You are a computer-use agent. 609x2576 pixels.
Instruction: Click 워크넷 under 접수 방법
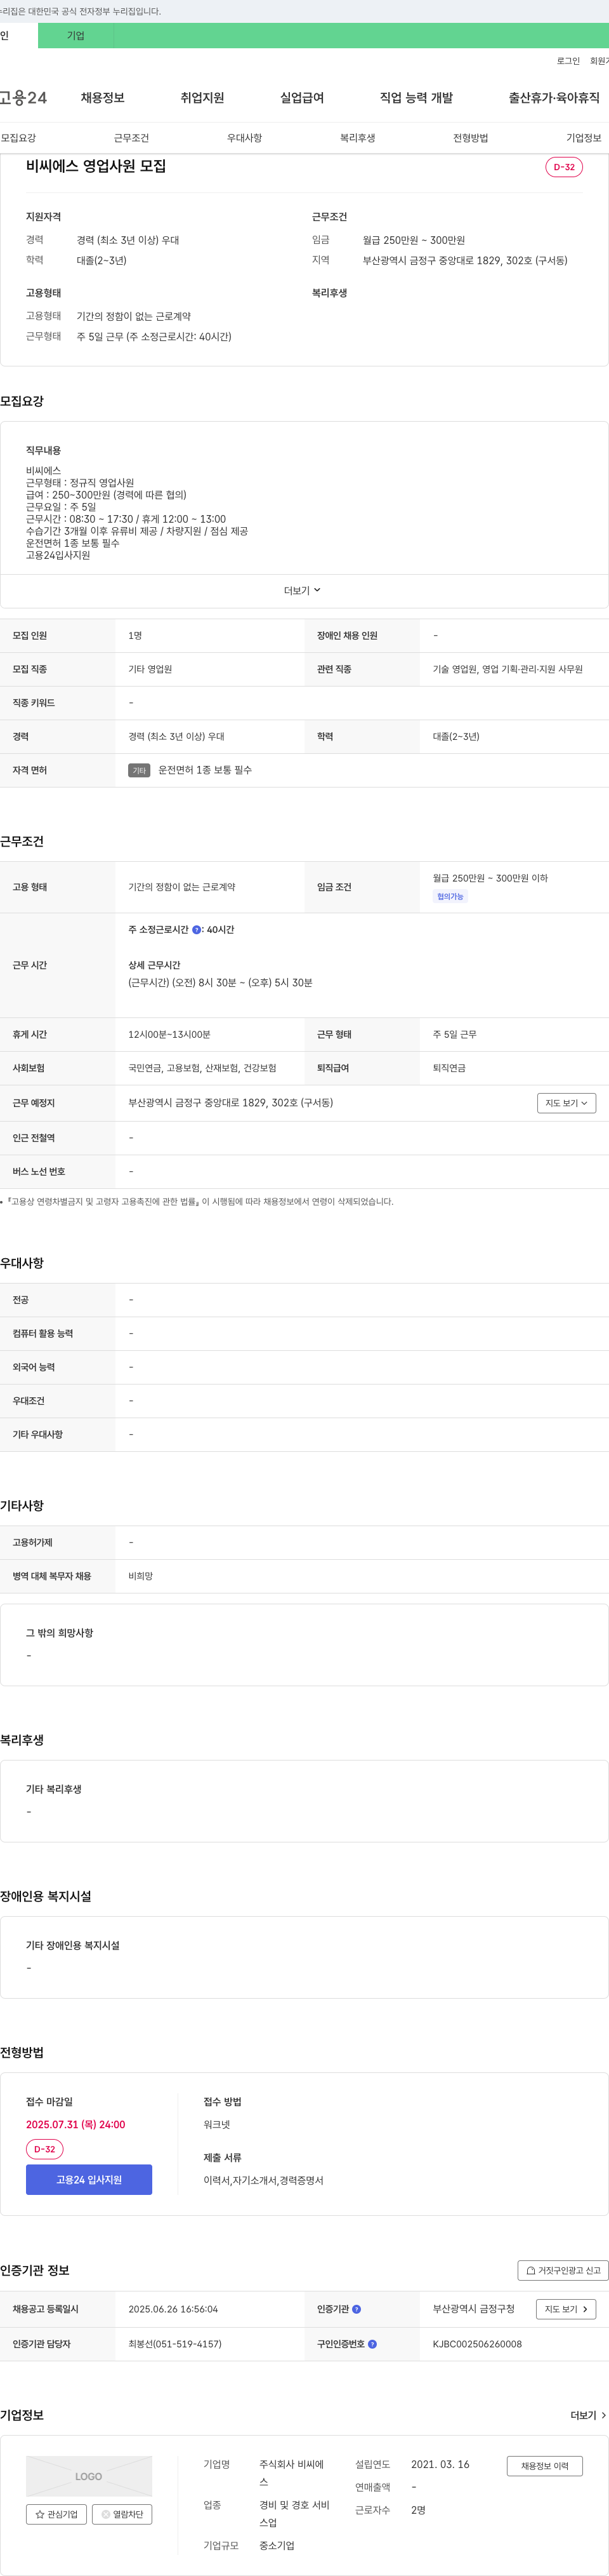tap(217, 2125)
